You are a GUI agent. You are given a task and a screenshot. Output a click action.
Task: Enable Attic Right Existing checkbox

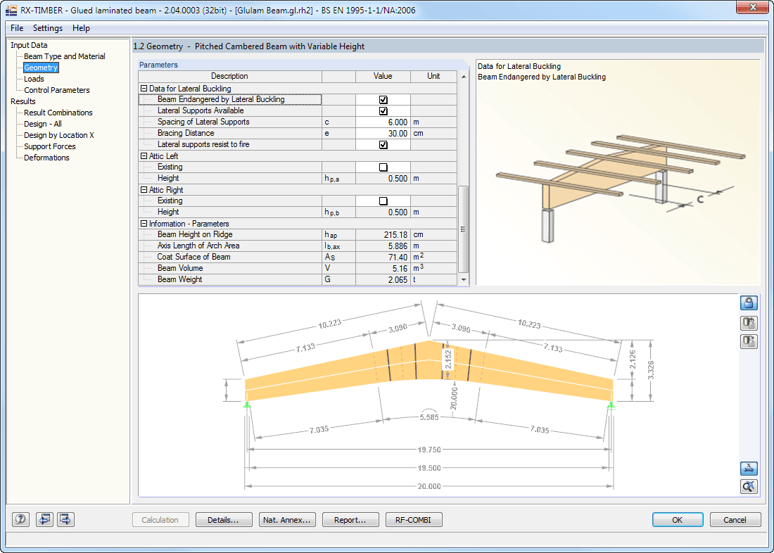coord(383,201)
